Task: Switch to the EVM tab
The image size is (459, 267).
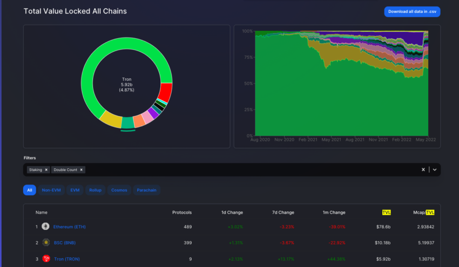Action: (75, 190)
